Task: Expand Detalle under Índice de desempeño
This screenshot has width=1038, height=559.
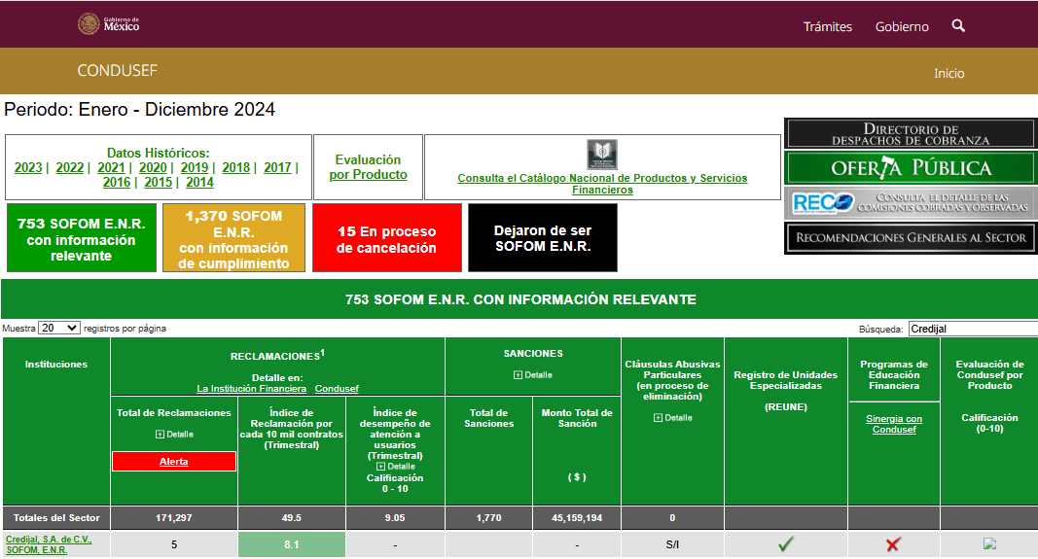Action: point(395,467)
